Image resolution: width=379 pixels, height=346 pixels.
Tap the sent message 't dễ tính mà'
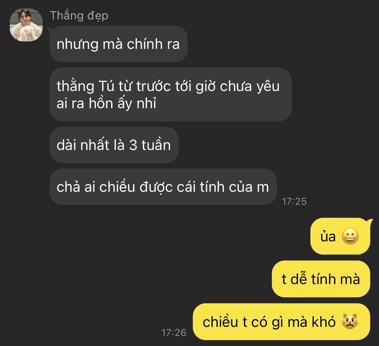click(x=321, y=279)
